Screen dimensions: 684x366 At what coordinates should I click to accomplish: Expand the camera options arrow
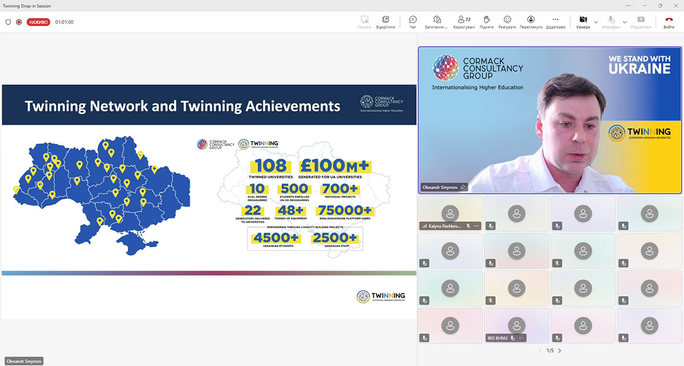(x=596, y=22)
